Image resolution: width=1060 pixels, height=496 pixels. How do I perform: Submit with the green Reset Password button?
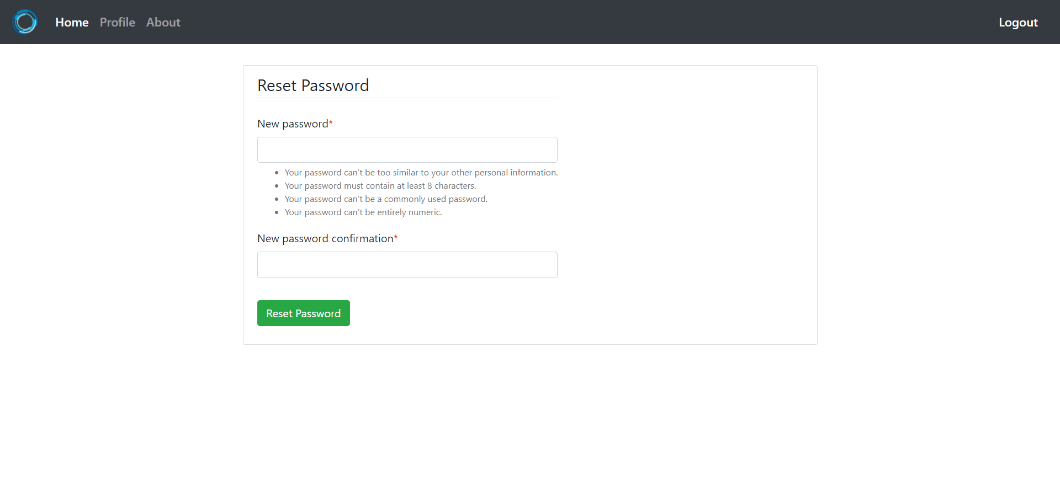pyautogui.click(x=304, y=313)
